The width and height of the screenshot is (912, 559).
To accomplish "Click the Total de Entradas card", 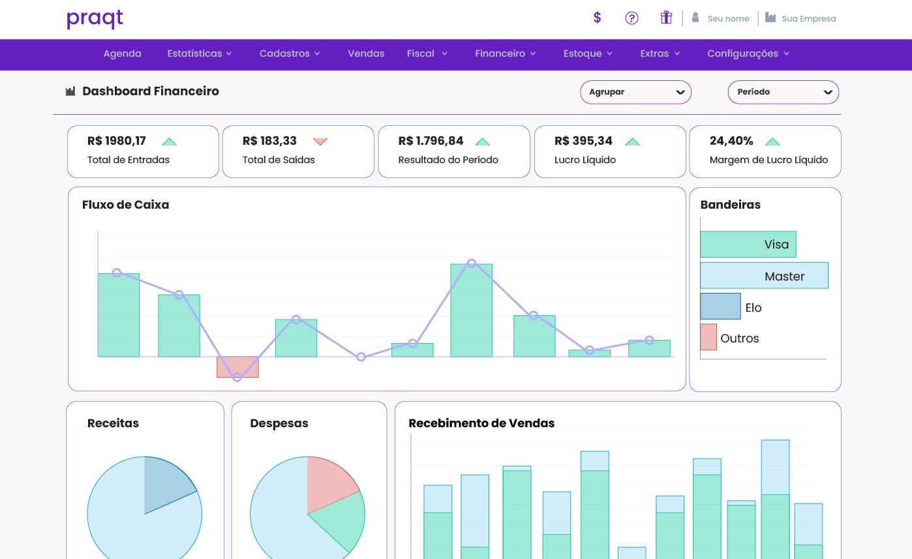I will pyautogui.click(x=143, y=151).
